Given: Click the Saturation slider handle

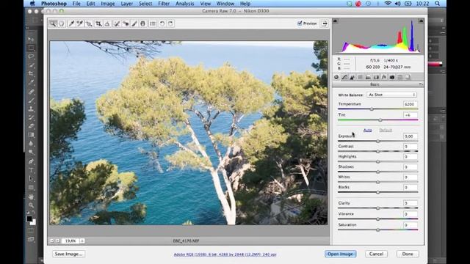Looking at the screenshot, I should [378, 230].
